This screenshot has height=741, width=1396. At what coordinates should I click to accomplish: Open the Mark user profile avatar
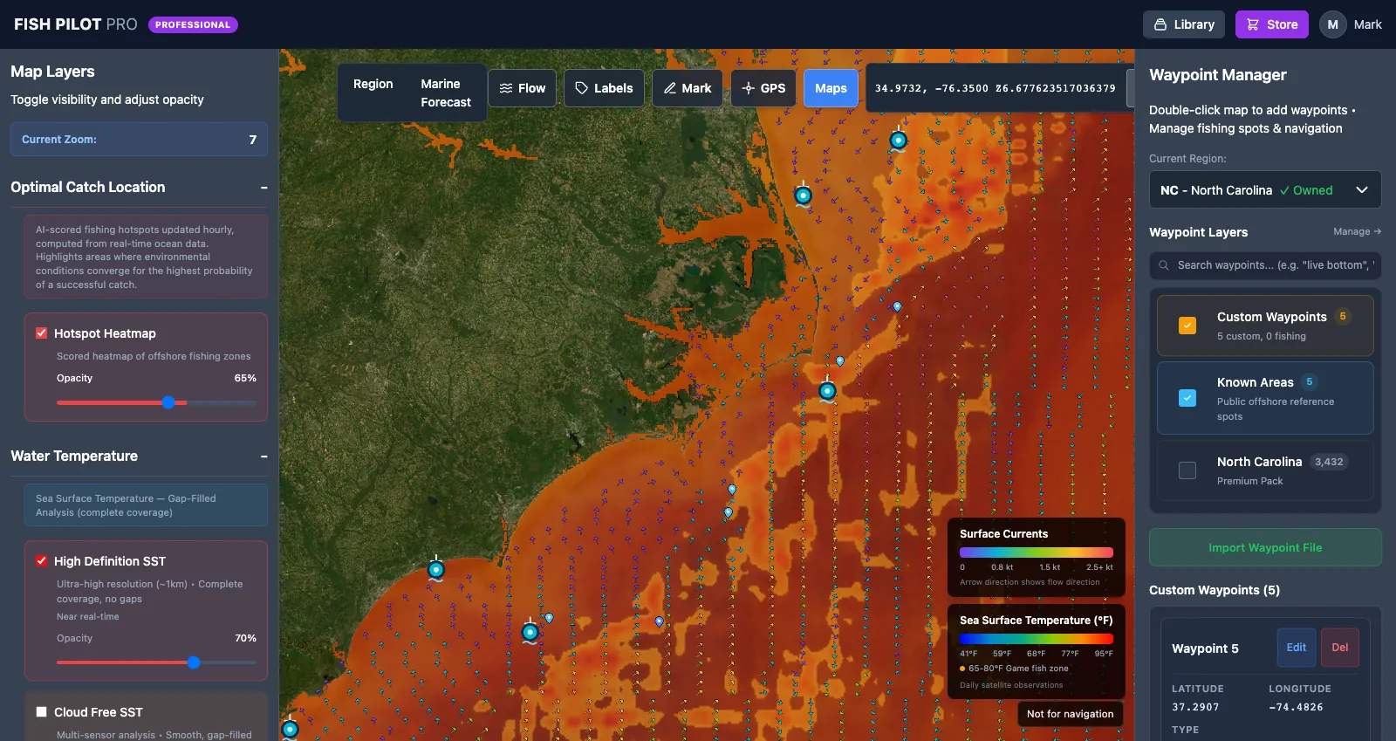(x=1332, y=24)
